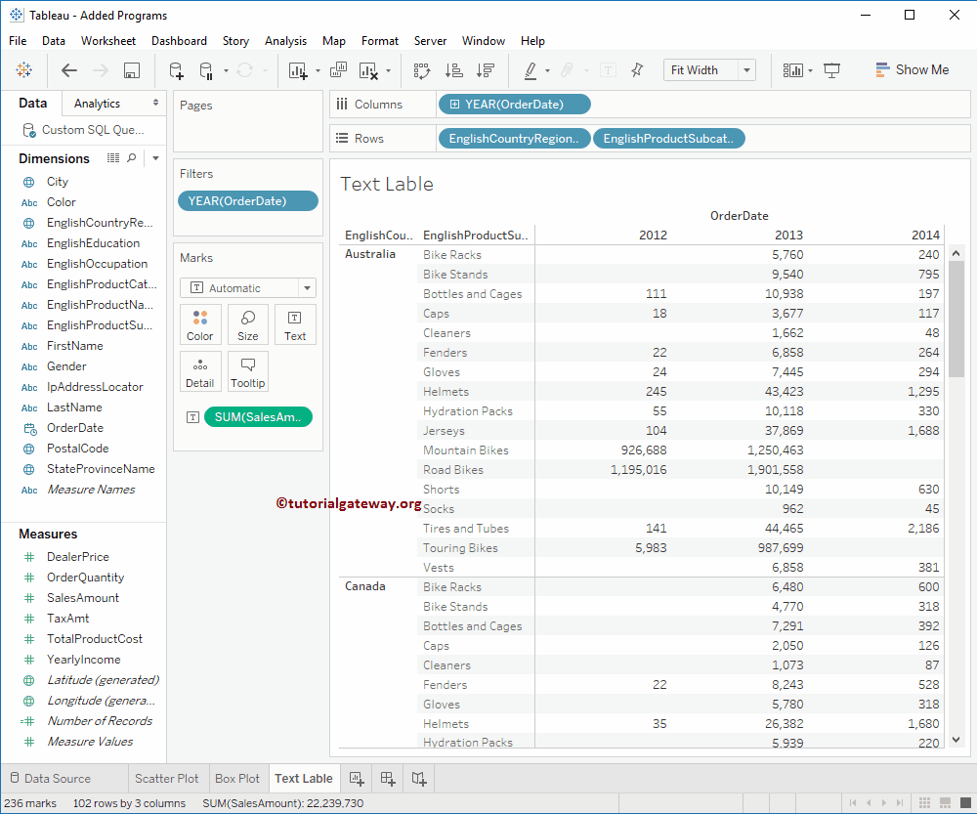Open the Analysis menu
Viewport: 977px width, 814px height.
(285, 41)
